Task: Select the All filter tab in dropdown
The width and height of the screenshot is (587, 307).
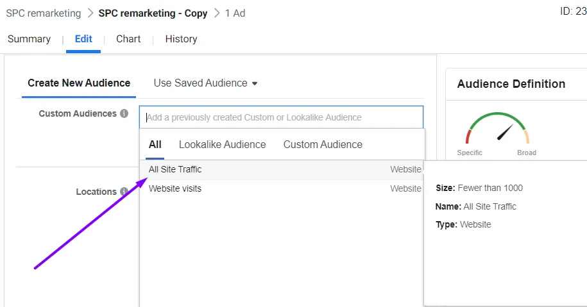Action: pyautogui.click(x=155, y=145)
